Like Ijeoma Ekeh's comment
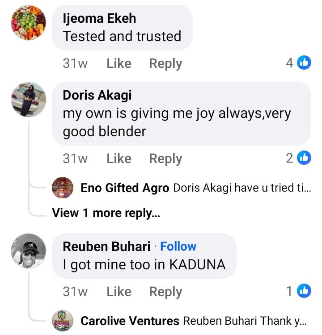The image size is (322, 335). click(x=119, y=63)
